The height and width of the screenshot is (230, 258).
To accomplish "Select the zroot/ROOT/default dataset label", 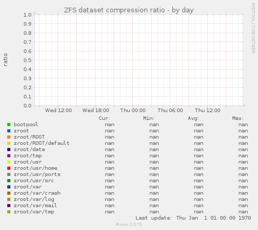I will tap(42, 143).
